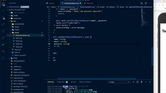Open editor more actions menu
Image resolution: width=166 pixels, height=93 pixels.
click(x=150, y=3)
